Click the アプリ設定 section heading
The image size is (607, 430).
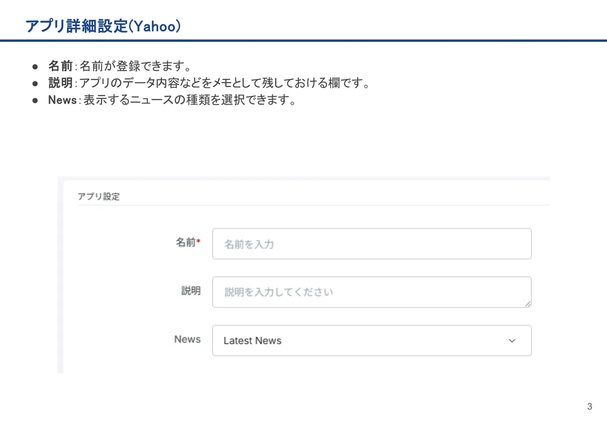99,197
